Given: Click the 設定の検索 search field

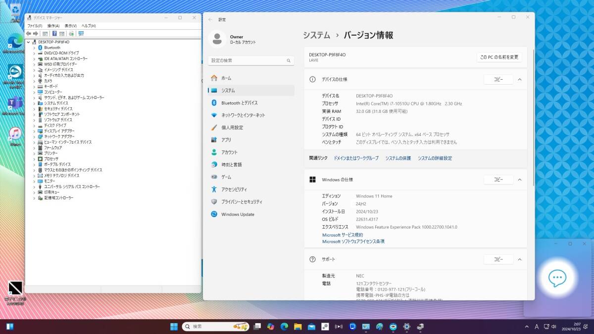Looking at the screenshot, I should tap(251, 60).
